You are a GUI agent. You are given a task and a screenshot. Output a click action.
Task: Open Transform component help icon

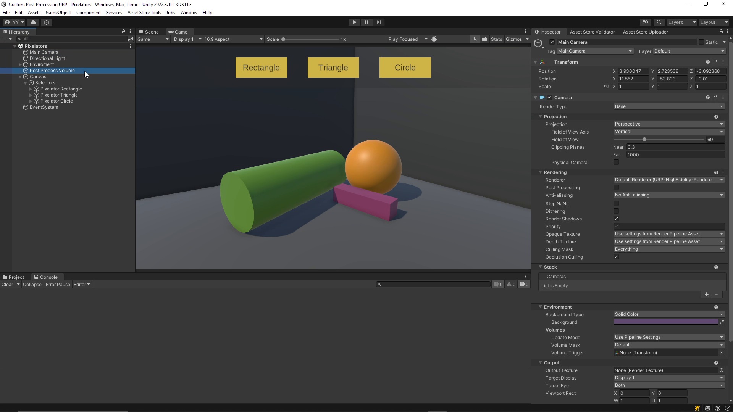pyautogui.click(x=708, y=62)
